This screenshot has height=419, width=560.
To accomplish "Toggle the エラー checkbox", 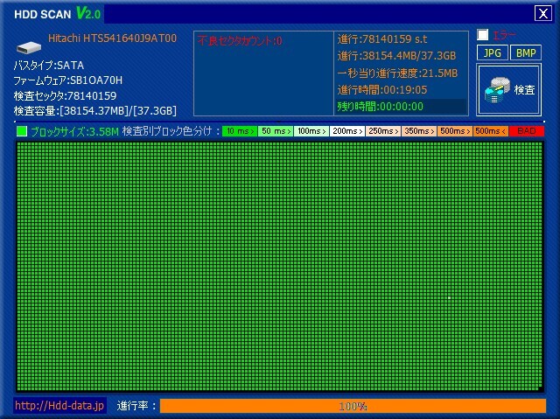I will coord(482,35).
